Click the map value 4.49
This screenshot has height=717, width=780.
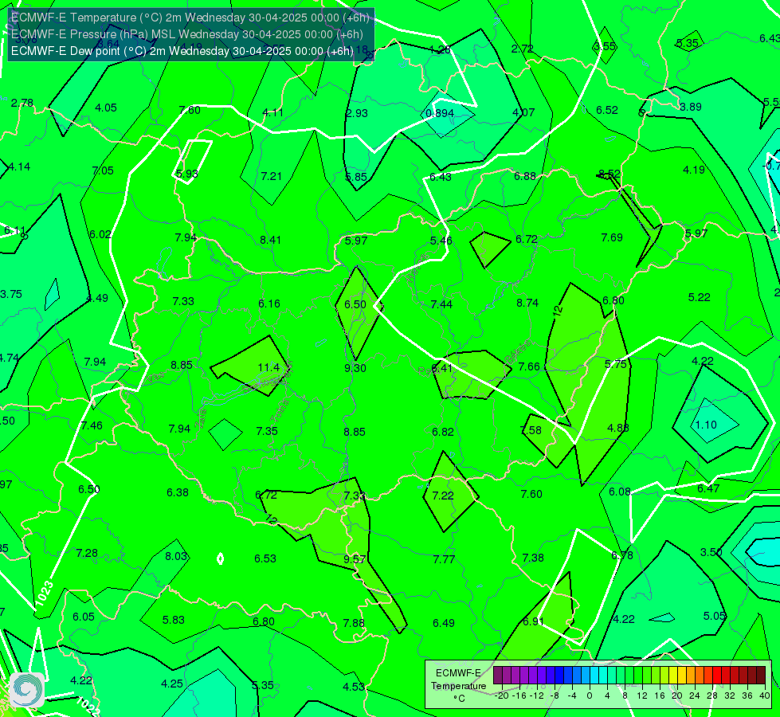97,298
